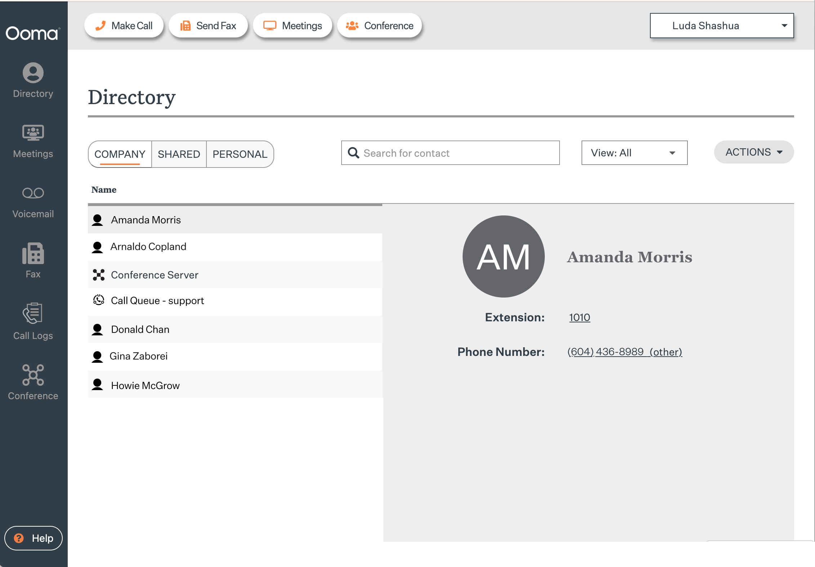Image resolution: width=815 pixels, height=567 pixels.
Task: Go to Voicemail in sidebar
Action: coord(33,202)
